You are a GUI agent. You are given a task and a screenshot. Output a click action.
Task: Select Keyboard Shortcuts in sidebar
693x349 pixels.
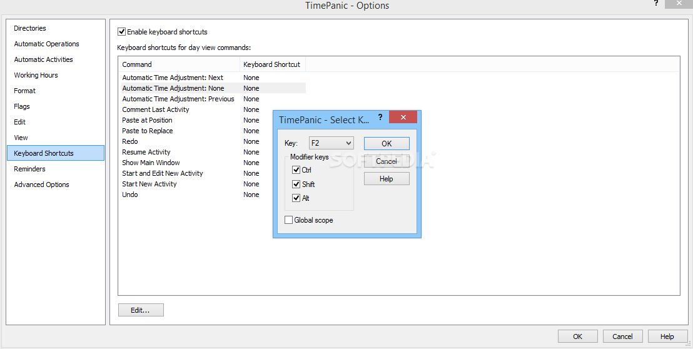click(56, 153)
